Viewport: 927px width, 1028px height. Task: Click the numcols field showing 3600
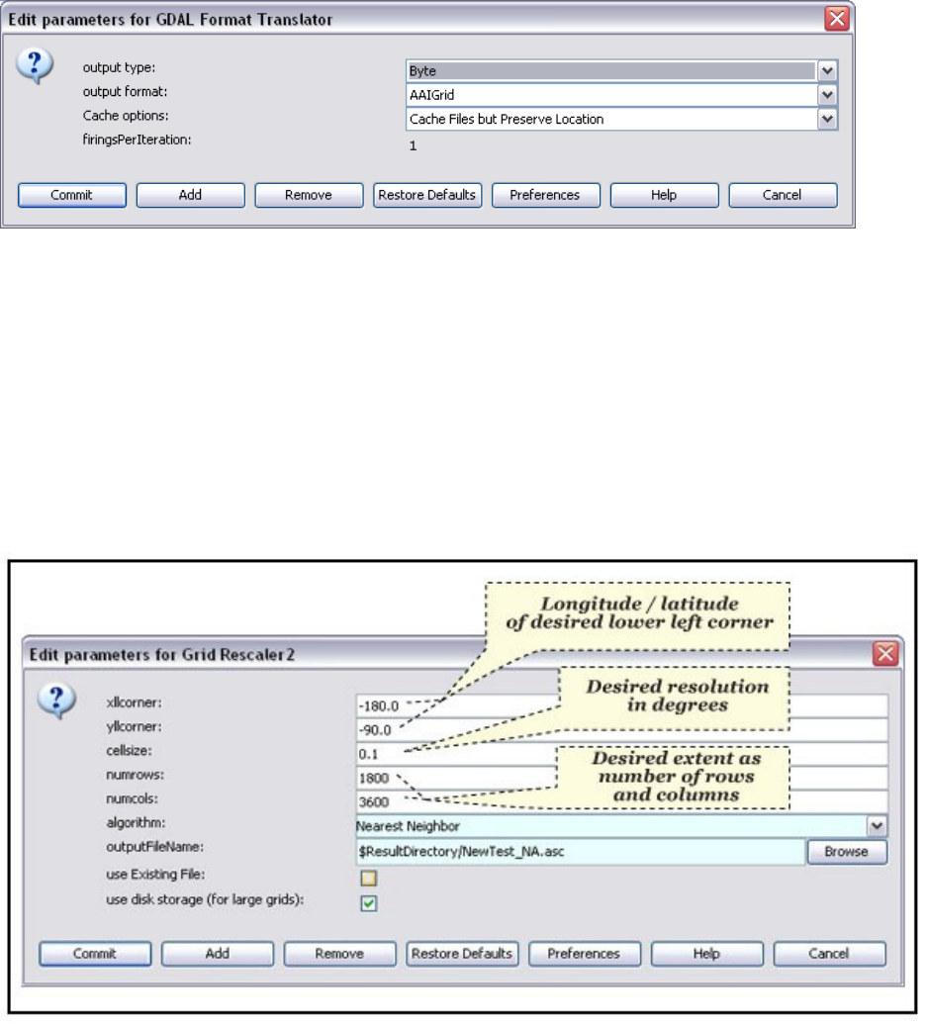[x=621, y=801]
